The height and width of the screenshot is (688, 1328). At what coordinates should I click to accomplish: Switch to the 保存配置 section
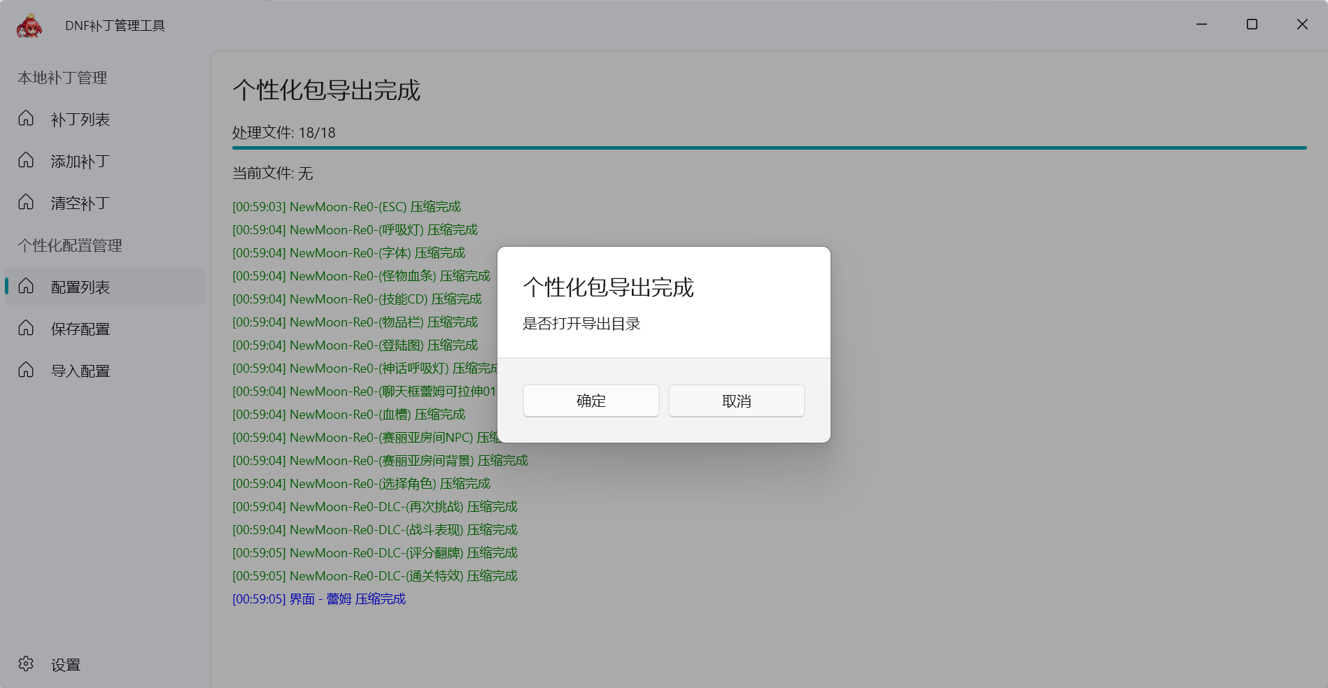coord(79,329)
